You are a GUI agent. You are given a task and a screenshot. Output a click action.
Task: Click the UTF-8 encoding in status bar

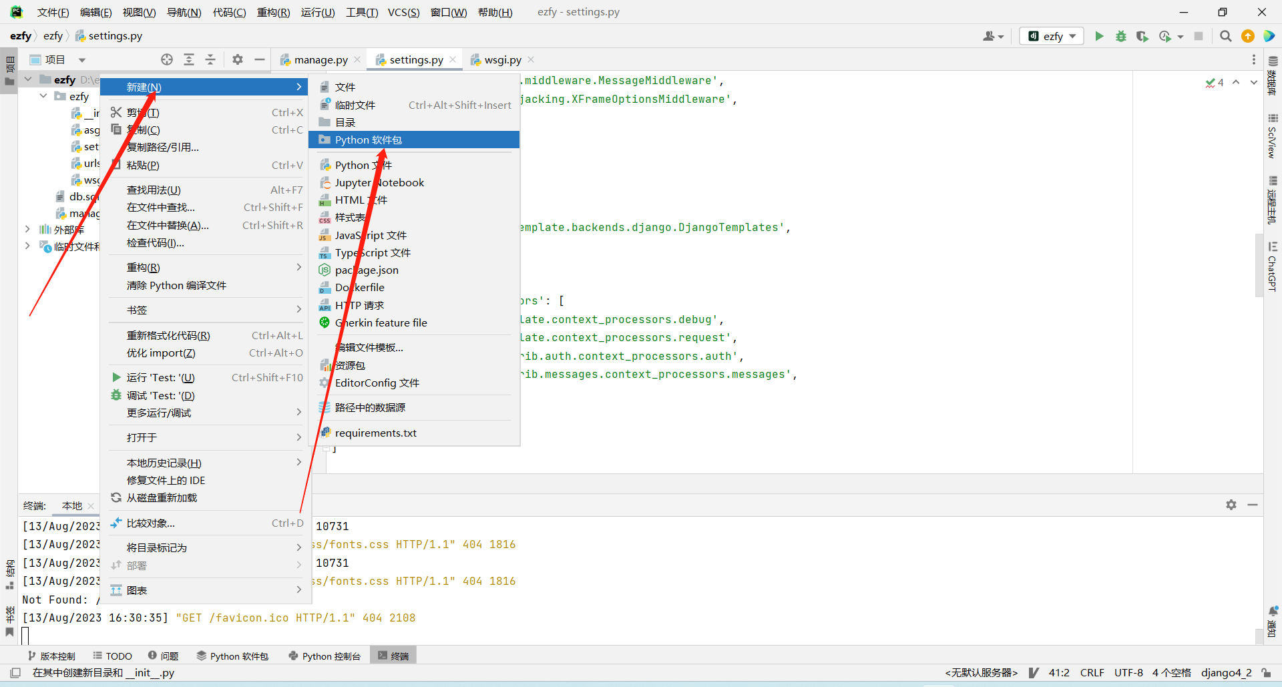click(x=1128, y=673)
